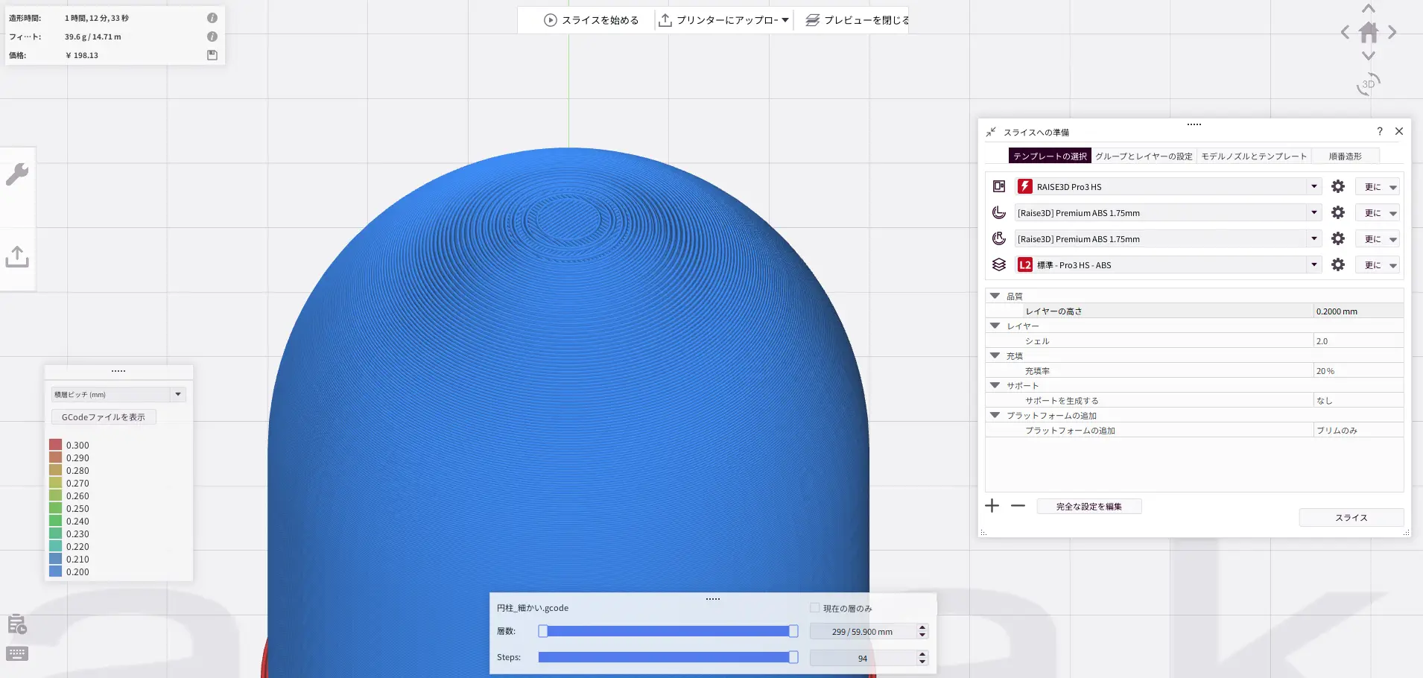This screenshot has width=1423, height=678.
Task: Click the GCodeファイルを表示 button
Action: click(x=104, y=417)
